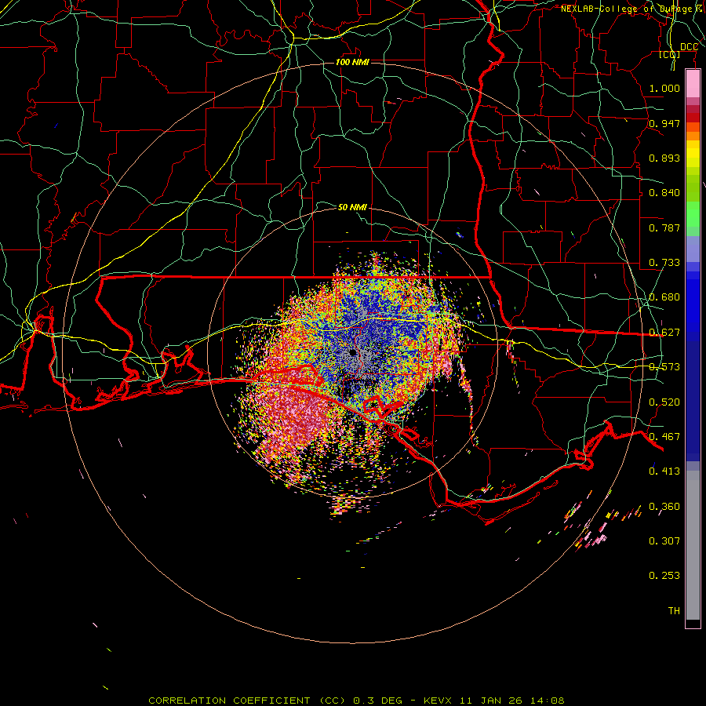Click the "50 NMI" range ring label
Image resolution: width=706 pixels, height=706 pixels.
352,207
